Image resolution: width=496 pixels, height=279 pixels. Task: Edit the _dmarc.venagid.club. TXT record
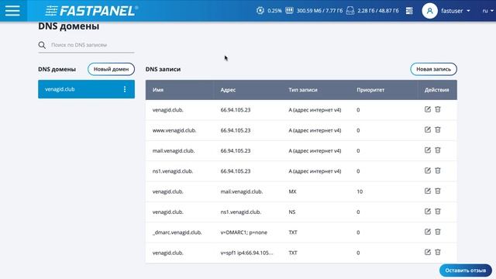click(427, 232)
